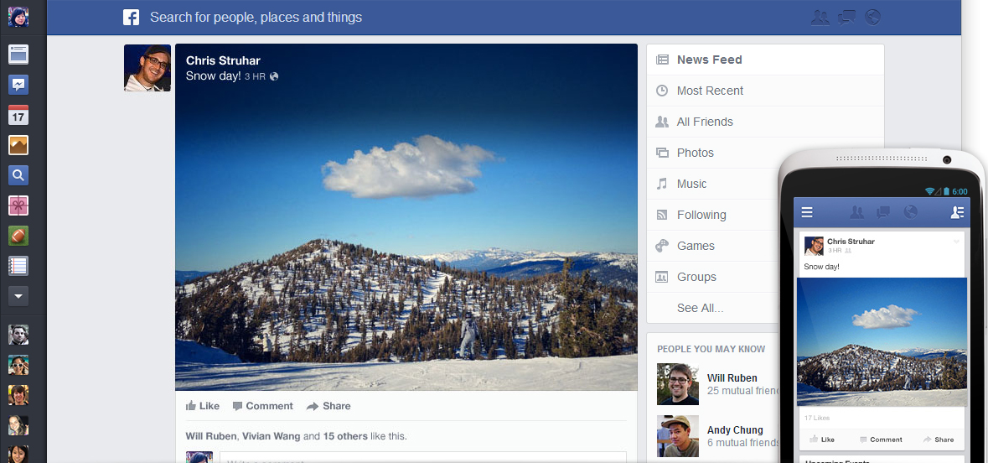Open messages icon on phone
Image resolution: width=988 pixels, height=463 pixels.
coord(883,212)
